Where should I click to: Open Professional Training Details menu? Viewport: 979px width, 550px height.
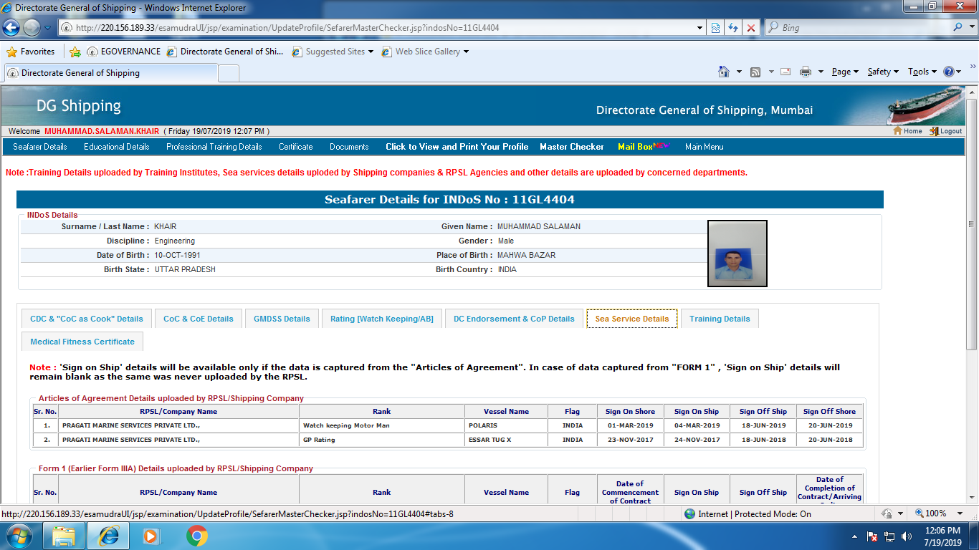(x=214, y=147)
